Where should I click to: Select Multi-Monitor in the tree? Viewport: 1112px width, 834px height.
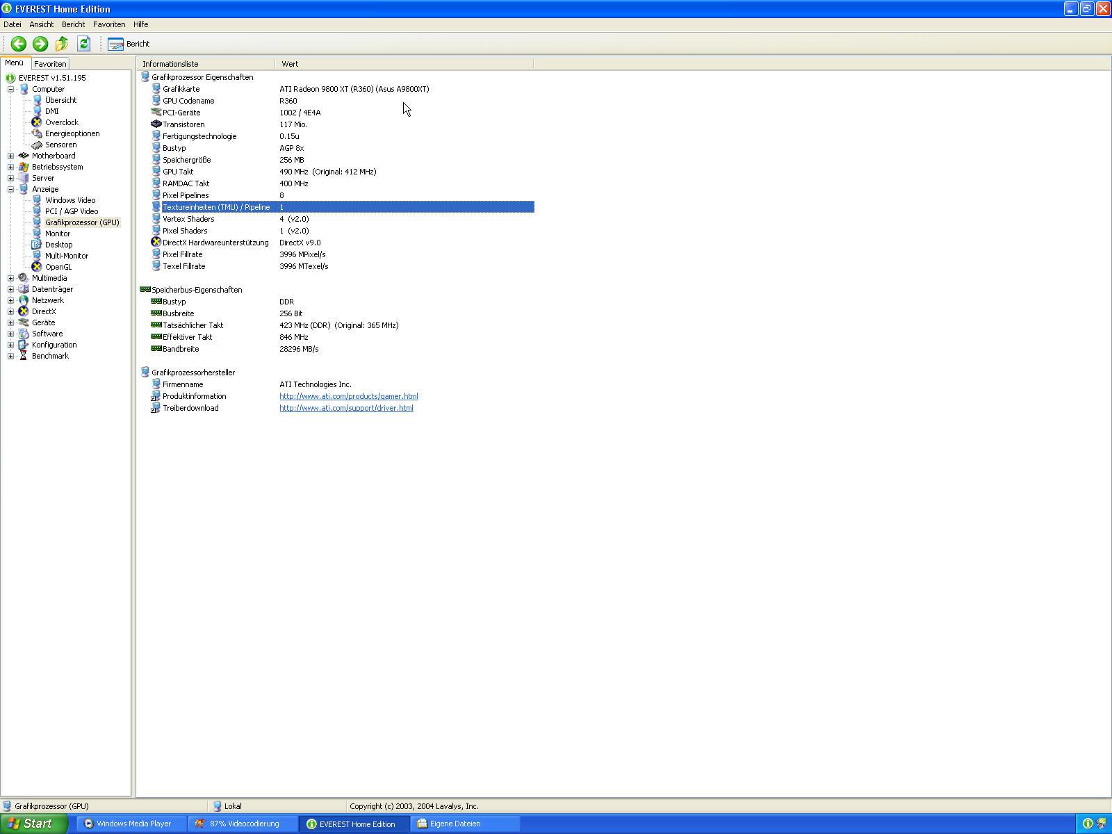(x=67, y=256)
